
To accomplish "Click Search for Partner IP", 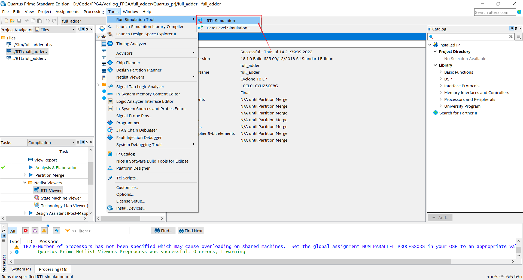I will (x=459, y=113).
